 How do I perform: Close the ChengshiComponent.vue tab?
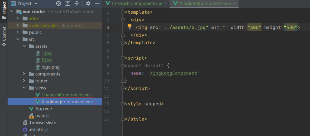(x=166, y=3)
